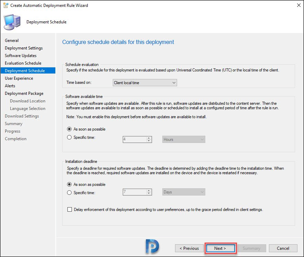The height and width of the screenshot is (257, 304).
Task: Click the Note about enabling this deployment
Action: [136, 117]
